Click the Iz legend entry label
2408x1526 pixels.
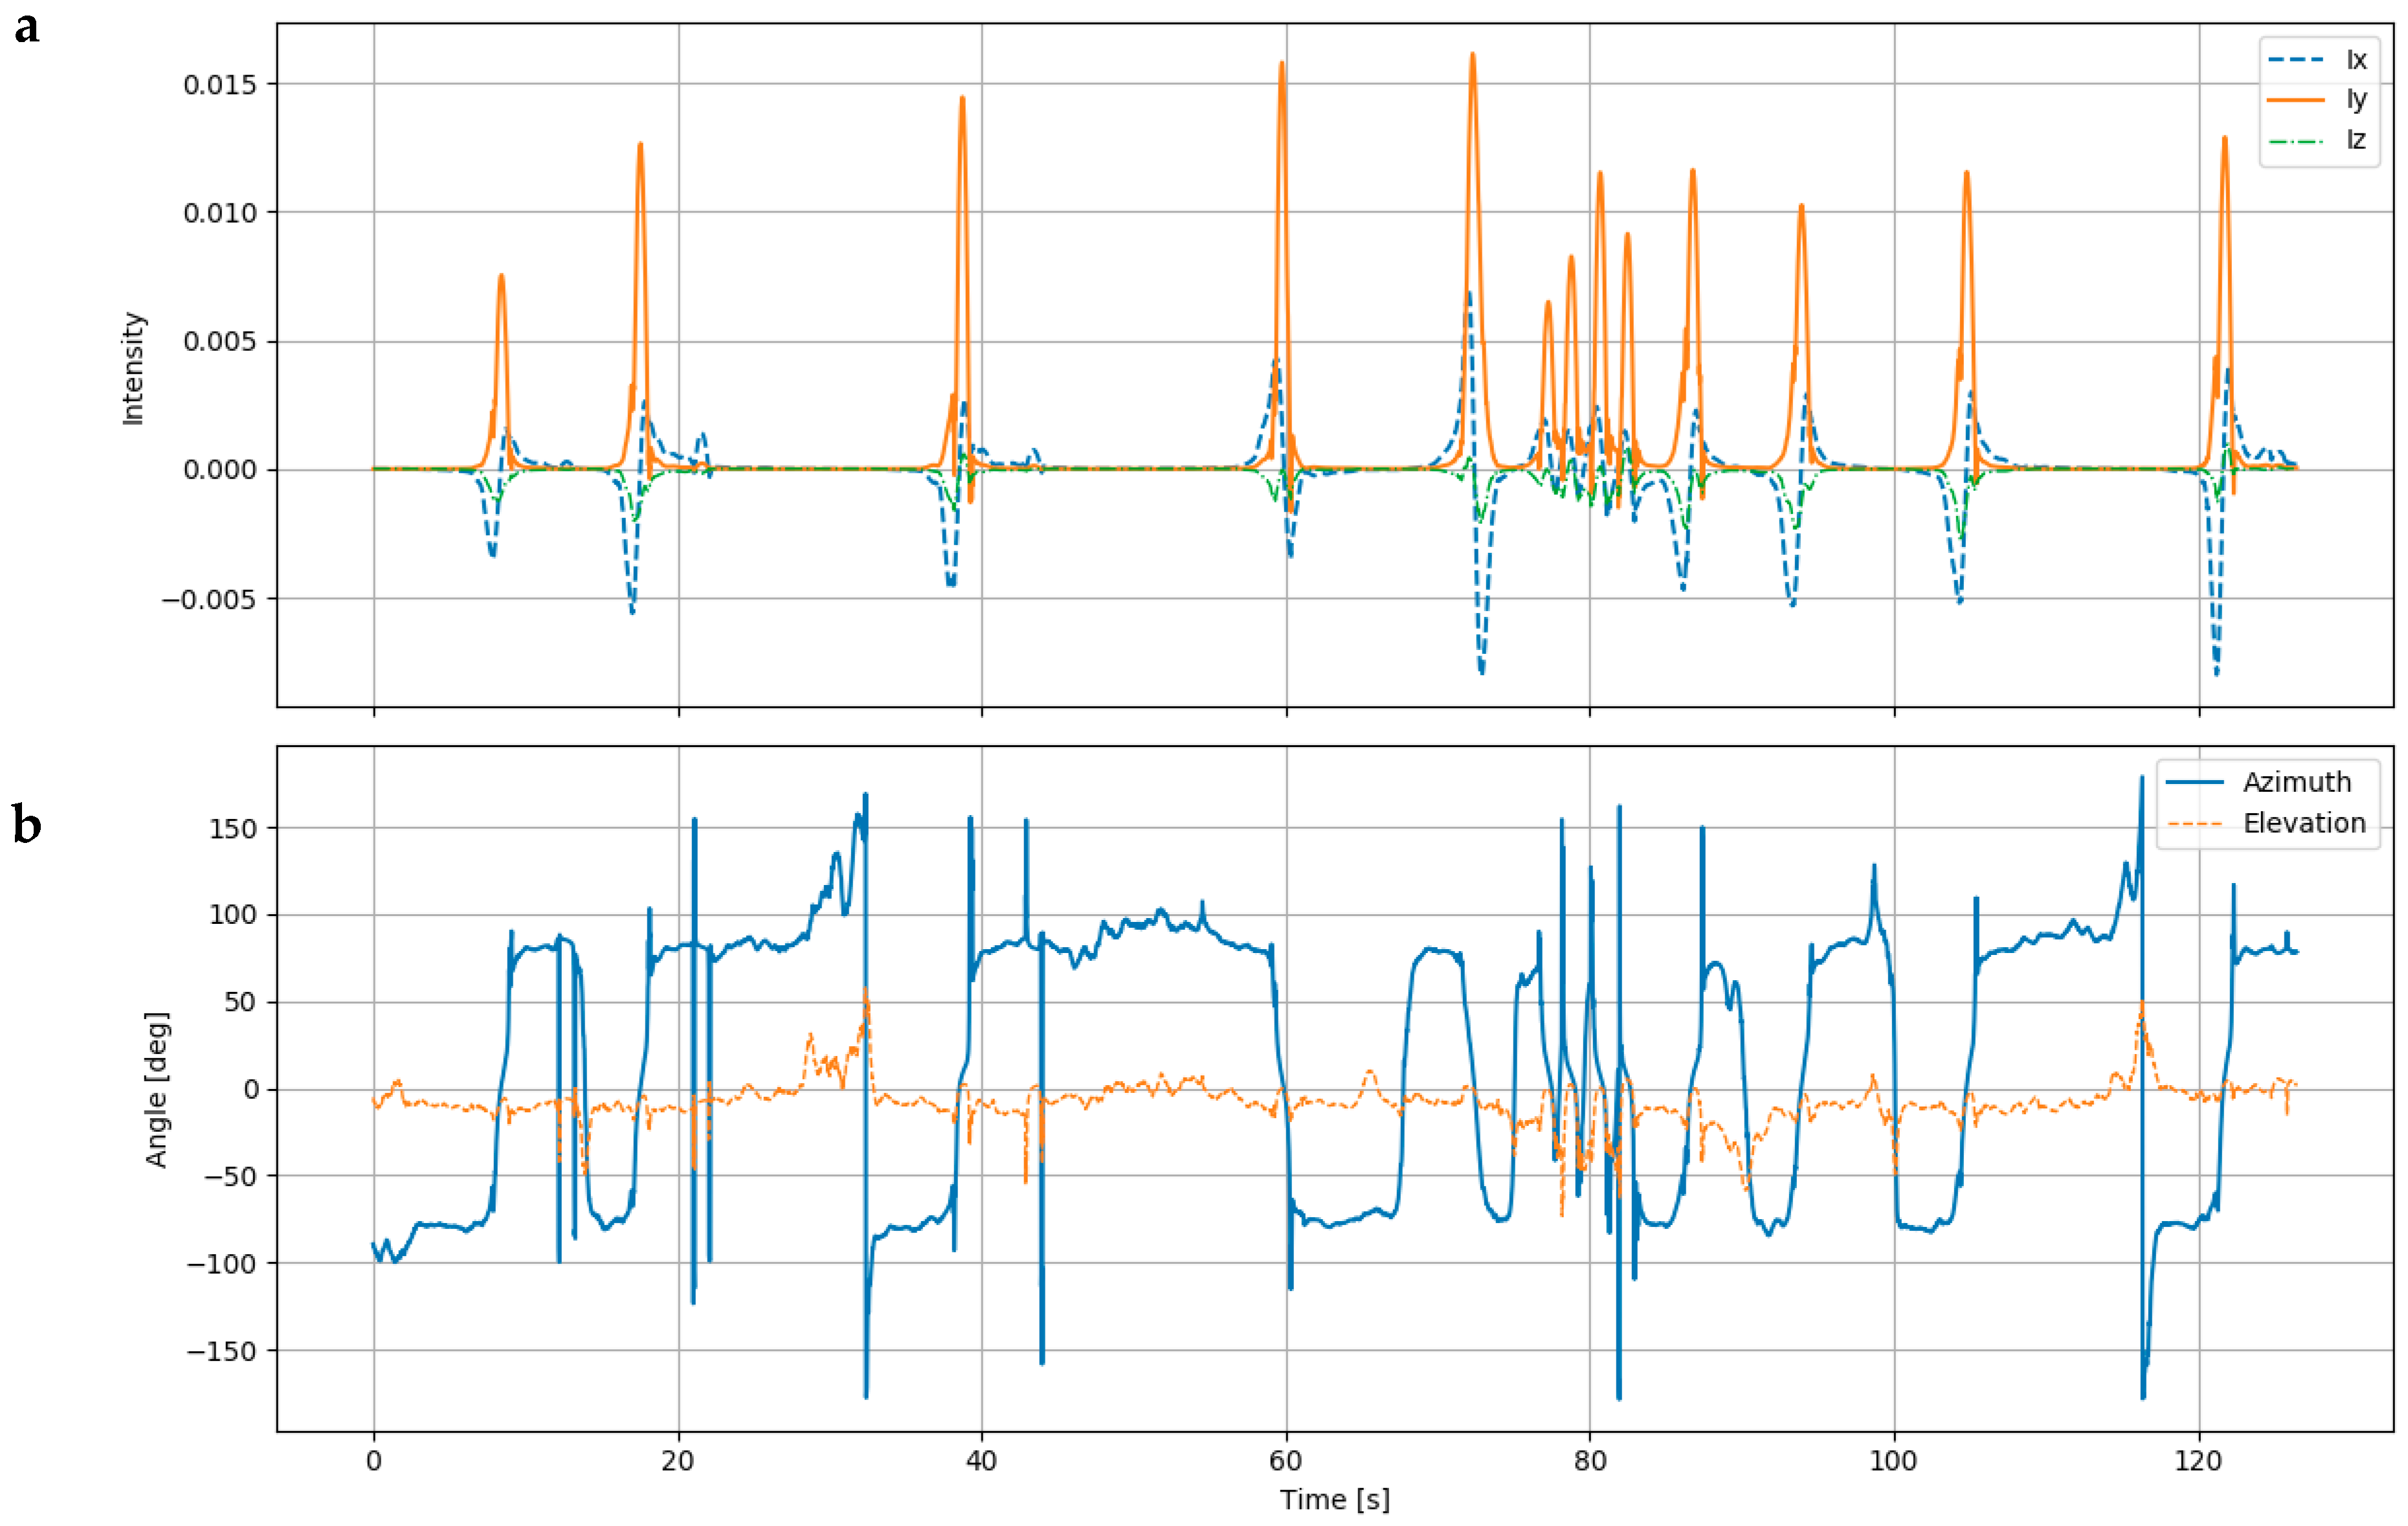[x=2356, y=140]
